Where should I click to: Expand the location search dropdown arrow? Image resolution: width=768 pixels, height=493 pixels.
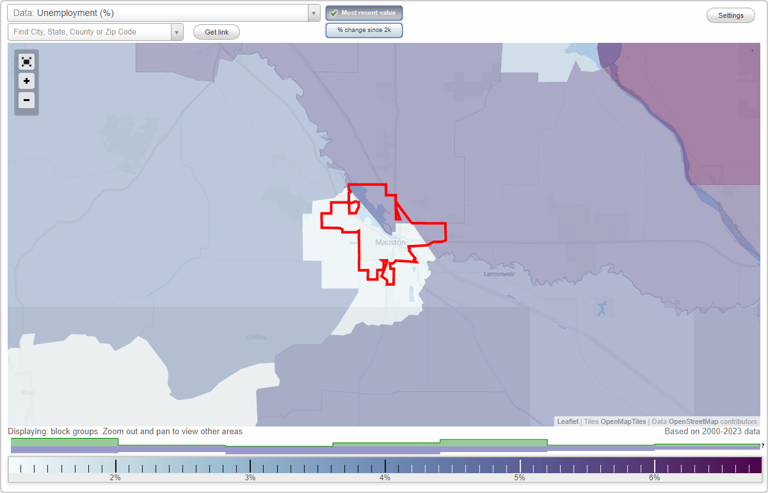(x=177, y=32)
